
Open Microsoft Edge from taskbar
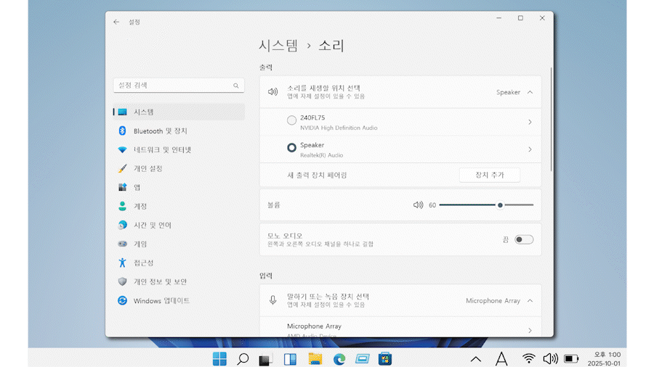coord(339,358)
